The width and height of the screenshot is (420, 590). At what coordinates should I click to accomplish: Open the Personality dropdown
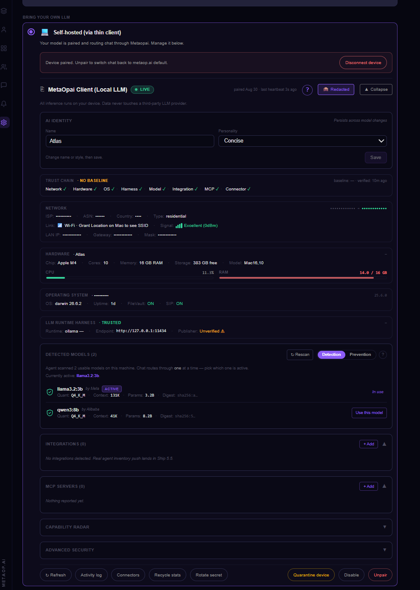tap(302, 141)
